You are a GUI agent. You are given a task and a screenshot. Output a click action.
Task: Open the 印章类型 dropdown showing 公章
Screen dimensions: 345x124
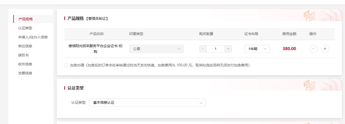(x=156, y=49)
